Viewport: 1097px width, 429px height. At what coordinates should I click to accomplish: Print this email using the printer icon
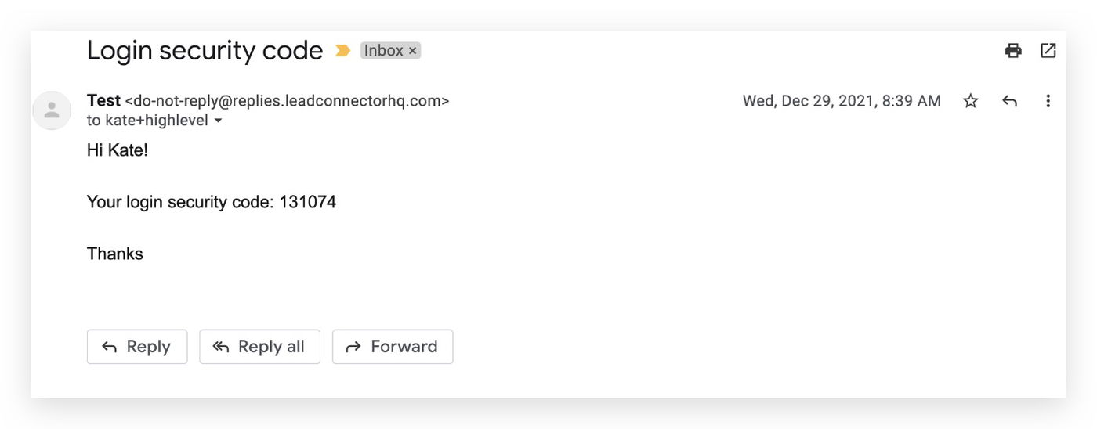click(1013, 51)
